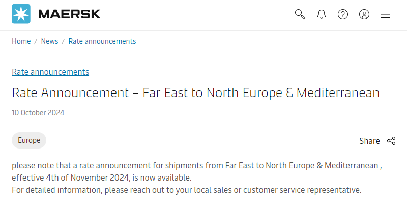
Task: Click the Rate Announcement article headline
Action: pyautogui.click(x=196, y=93)
